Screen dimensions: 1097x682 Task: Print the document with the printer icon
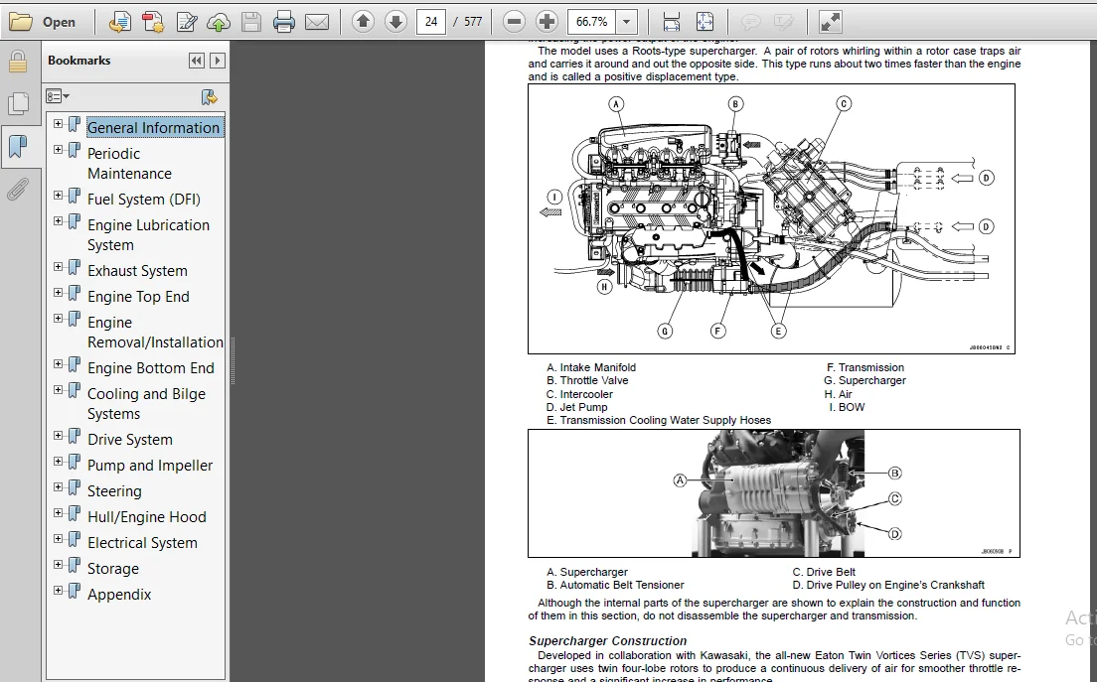[x=284, y=22]
